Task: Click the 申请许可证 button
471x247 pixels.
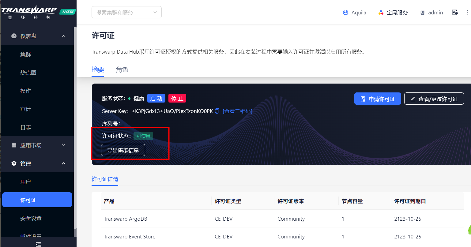Action: [378, 99]
